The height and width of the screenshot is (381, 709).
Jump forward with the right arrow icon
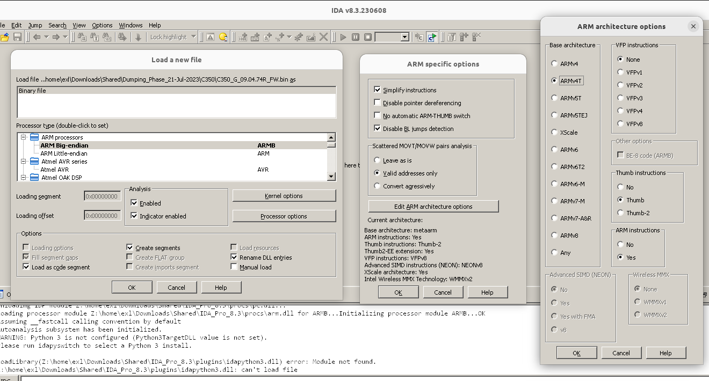[x=56, y=37]
